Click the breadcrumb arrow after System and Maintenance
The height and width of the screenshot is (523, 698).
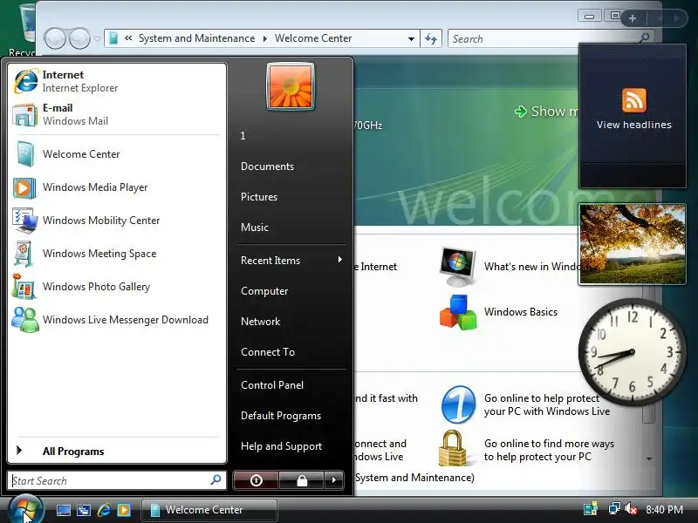pos(265,38)
